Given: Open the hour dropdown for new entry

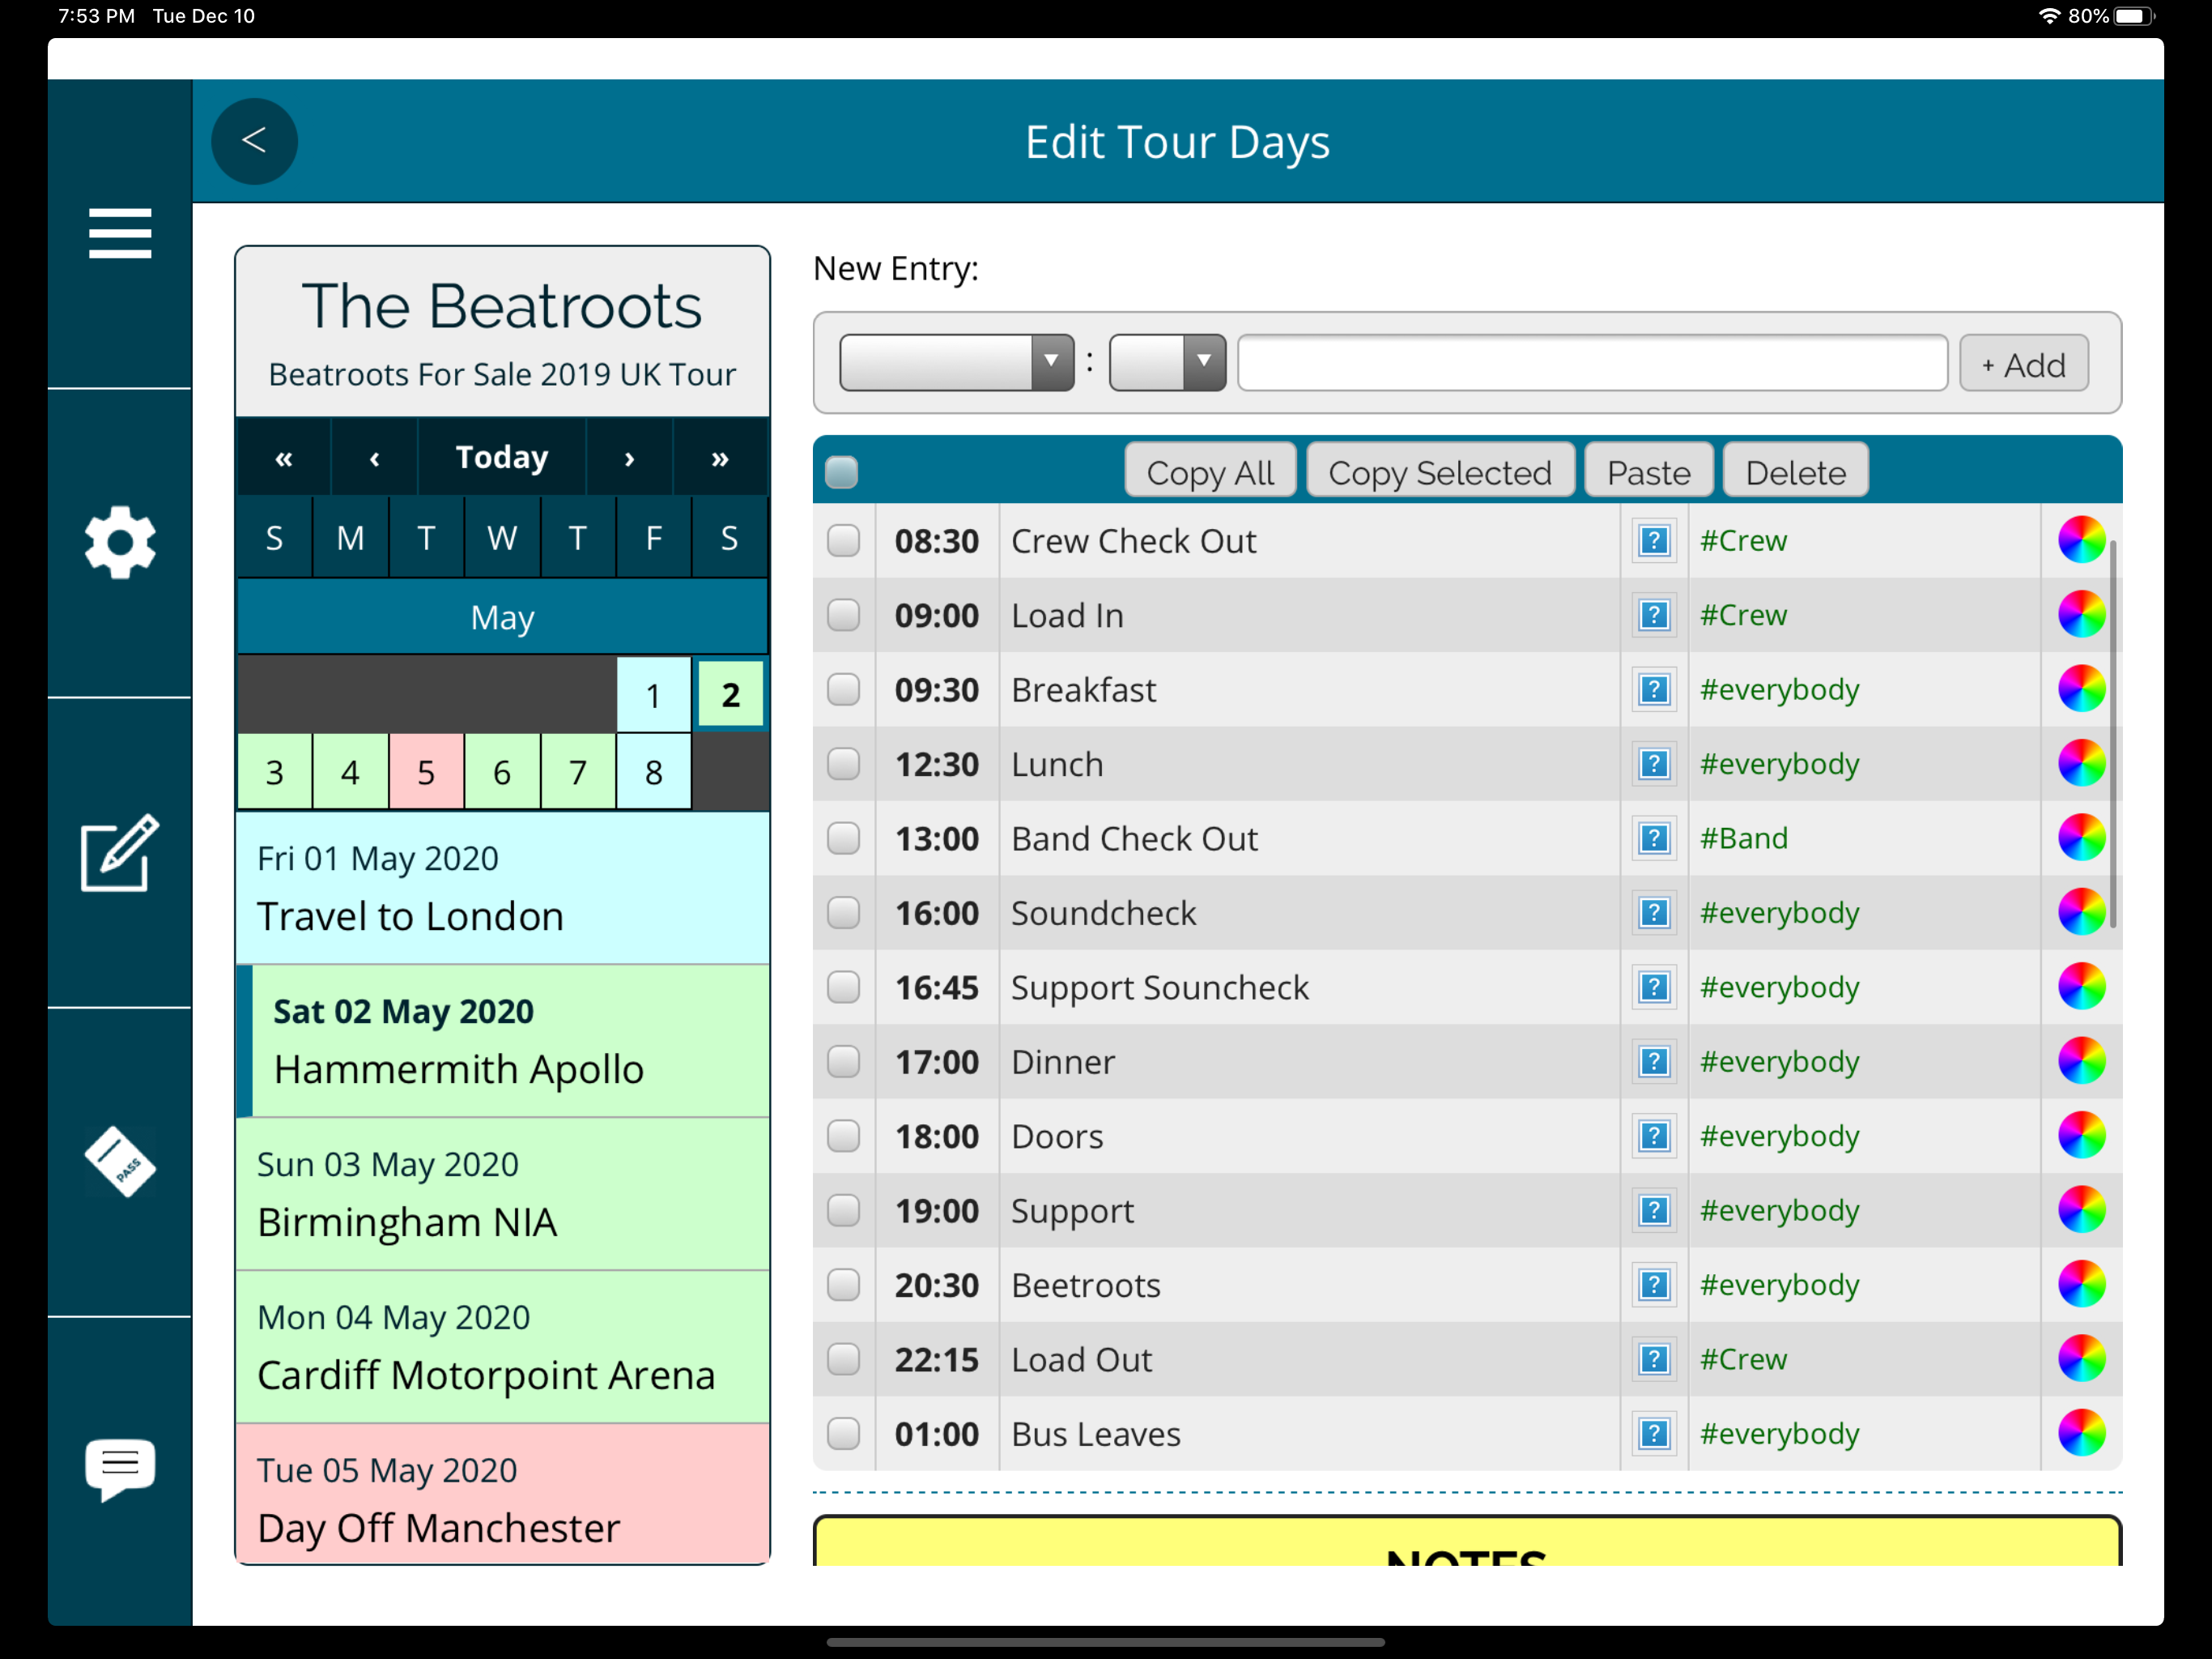Looking at the screenshot, I should (956, 362).
